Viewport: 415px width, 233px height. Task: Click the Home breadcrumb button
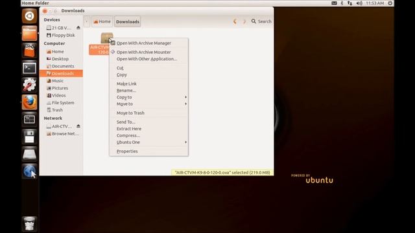click(x=102, y=21)
